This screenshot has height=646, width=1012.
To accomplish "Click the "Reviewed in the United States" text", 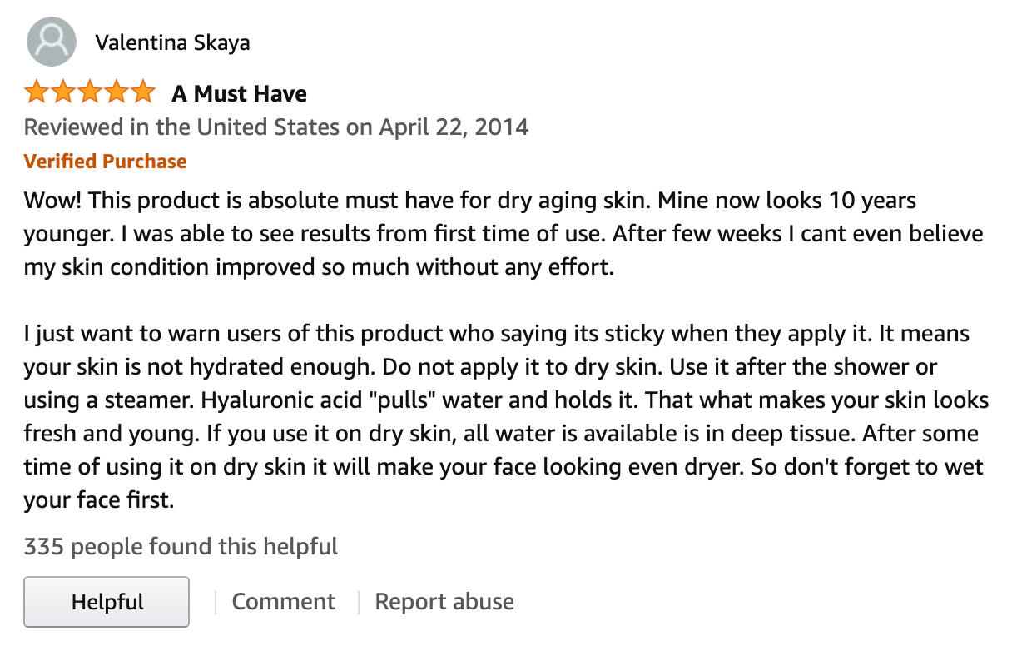I will tap(181, 127).
